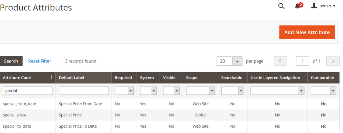
Task: Go to the next page arrow
Action: click(333, 61)
